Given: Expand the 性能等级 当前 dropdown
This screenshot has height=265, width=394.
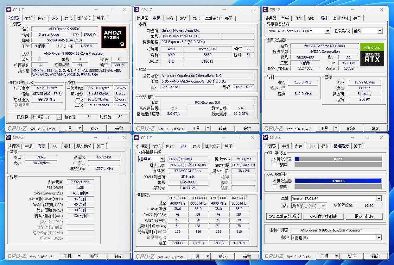Looking at the screenshot, I should click(380, 31).
